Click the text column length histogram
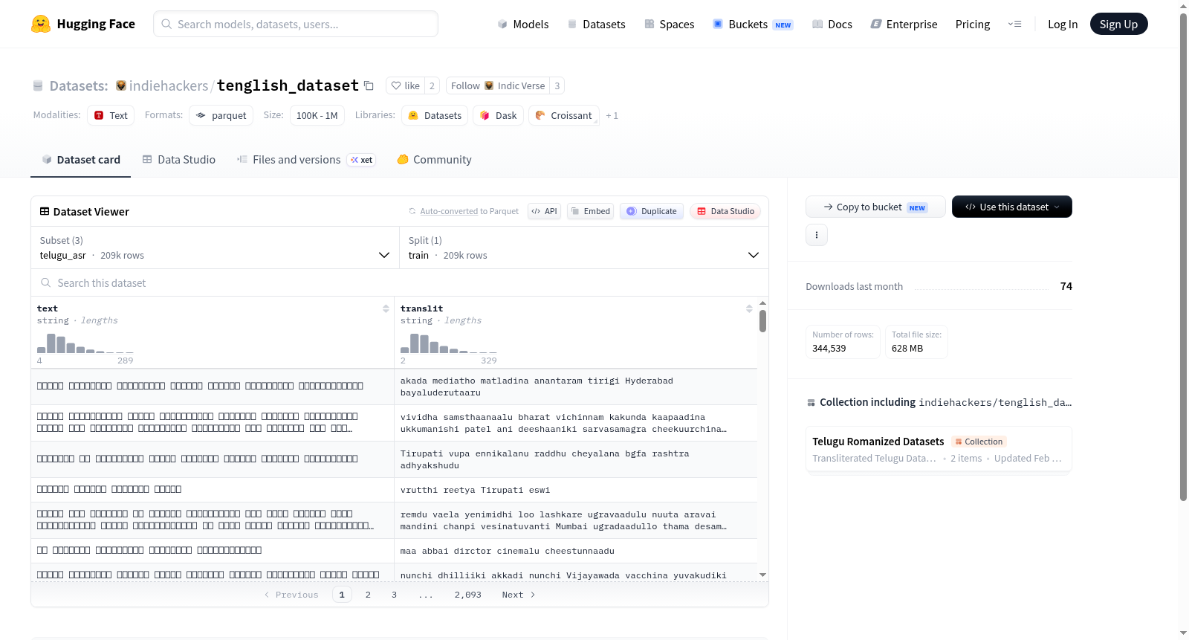1189x640 pixels. [85, 343]
